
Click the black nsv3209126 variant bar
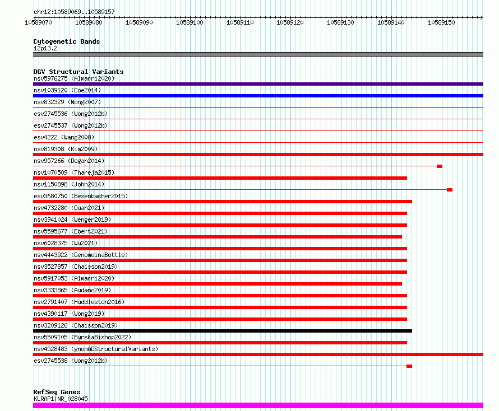pos(223,331)
